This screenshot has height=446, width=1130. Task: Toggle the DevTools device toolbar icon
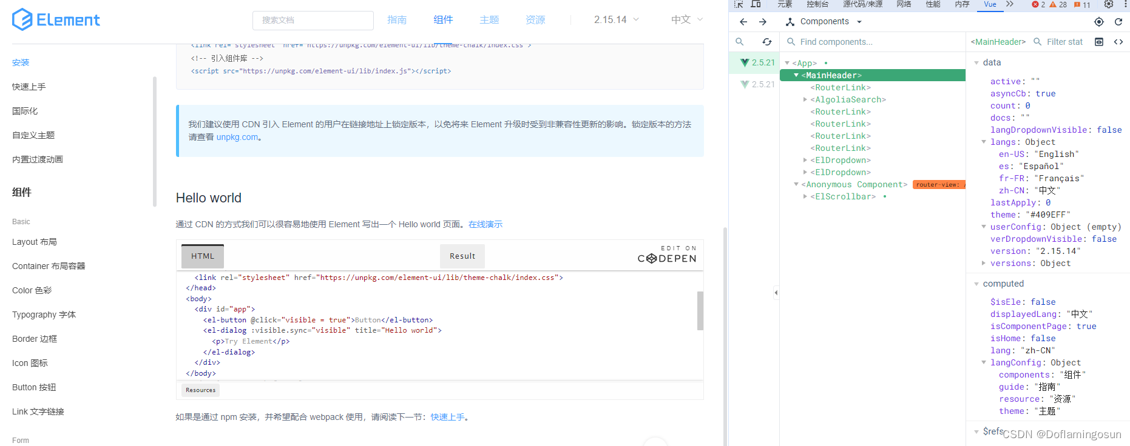pos(756,4)
